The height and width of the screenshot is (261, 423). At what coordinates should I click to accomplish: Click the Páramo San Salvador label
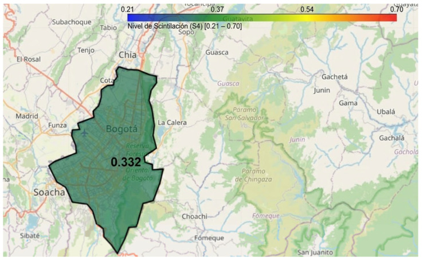[x=245, y=114]
